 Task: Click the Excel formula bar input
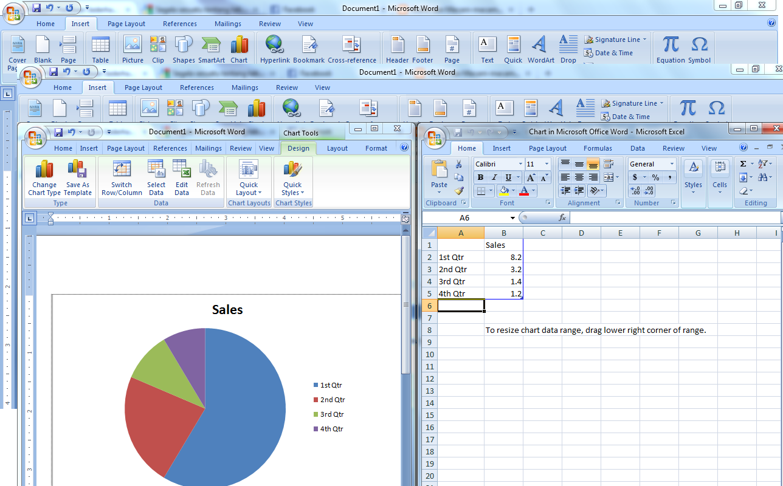click(x=675, y=217)
